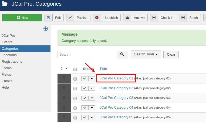Click the sidebar collapse arrow icon
Screen dimensions: 206x124
coord(46,29)
